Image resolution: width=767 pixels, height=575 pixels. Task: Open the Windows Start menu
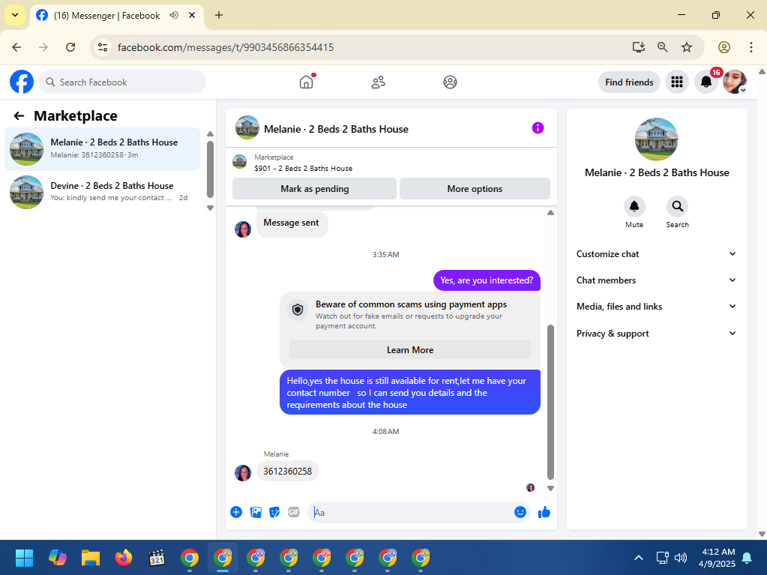(24, 558)
